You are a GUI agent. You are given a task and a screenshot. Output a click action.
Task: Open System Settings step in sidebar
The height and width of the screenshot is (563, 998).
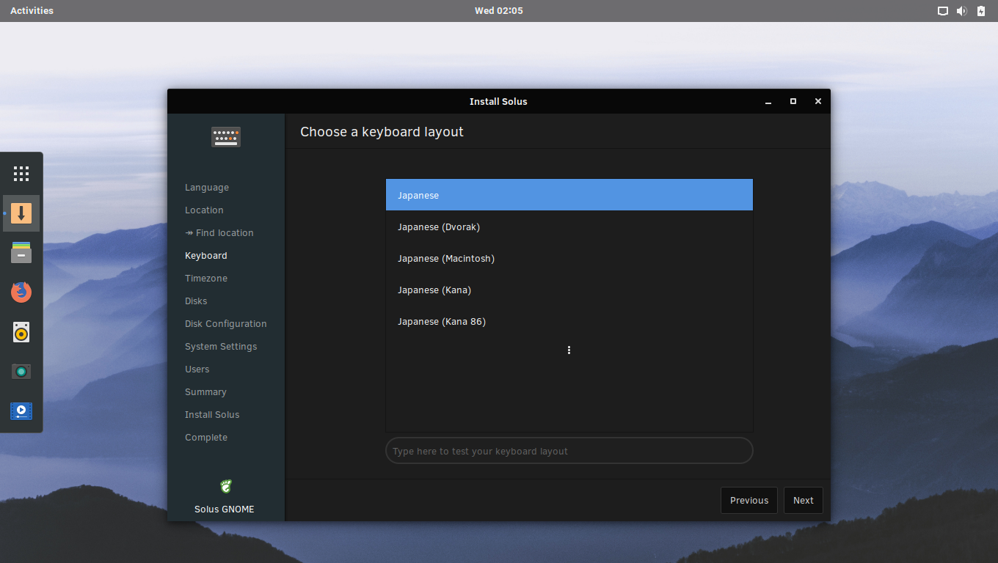point(221,347)
